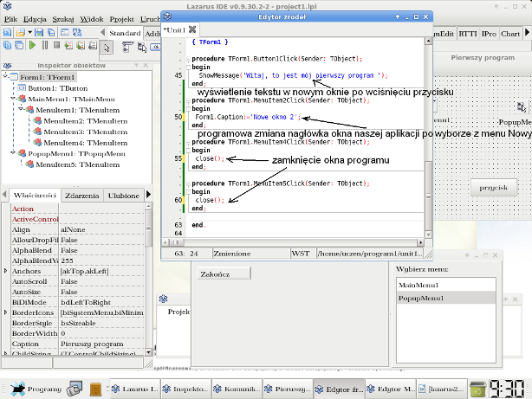Screen dimensions: 532x399
Task: Select the TButton component palette icon
Action: 155,47
